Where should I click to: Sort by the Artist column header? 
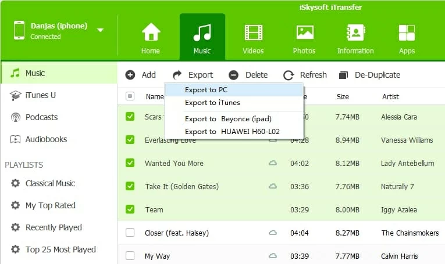[x=390, y=97]
